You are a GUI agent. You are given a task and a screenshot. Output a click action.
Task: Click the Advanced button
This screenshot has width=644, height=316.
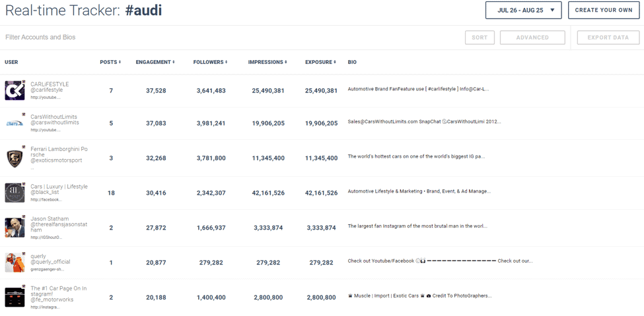(532, 38)
